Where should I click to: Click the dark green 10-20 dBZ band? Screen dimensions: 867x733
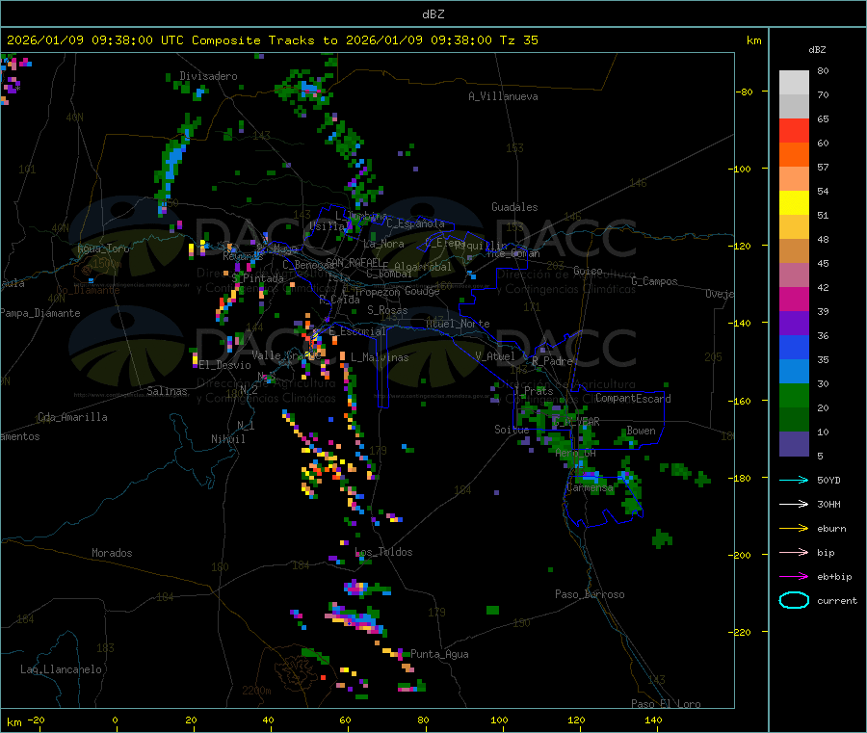tap(794, 420)
